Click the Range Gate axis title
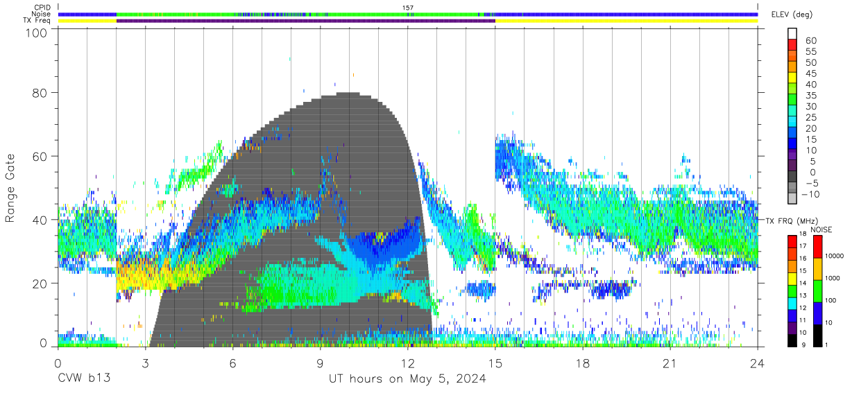Image resolution: width=852 pixels, height=393 pixels. [10, 187]
